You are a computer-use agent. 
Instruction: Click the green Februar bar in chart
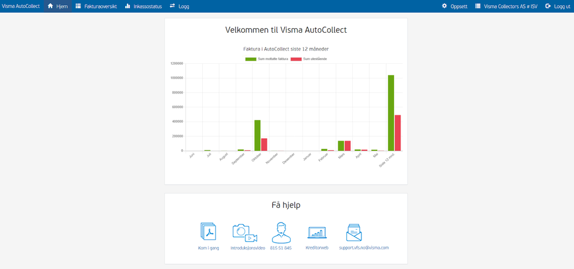click(x=324, y=150)
